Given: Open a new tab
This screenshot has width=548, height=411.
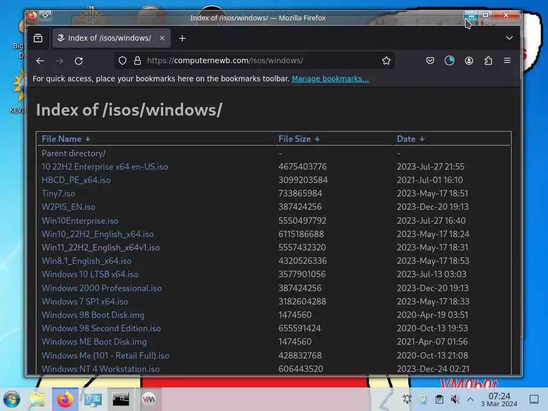Looking at the screenshot, I should pyautogui.click(x=182, y=38).
